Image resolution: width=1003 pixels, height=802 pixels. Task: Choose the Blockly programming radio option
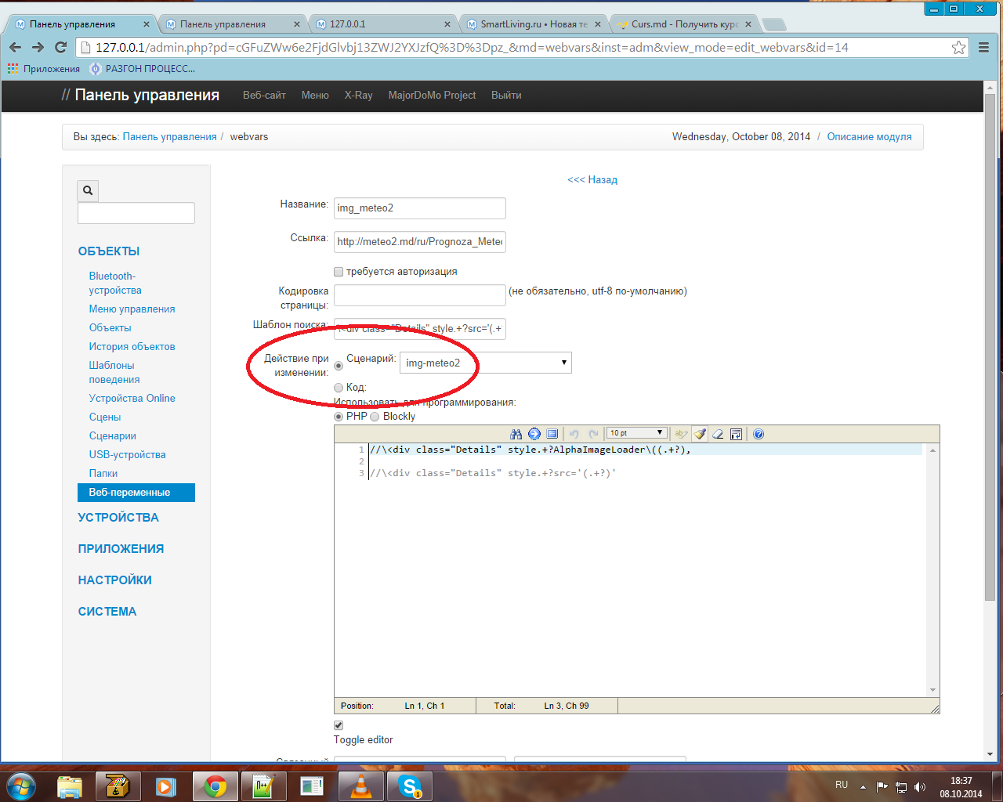[x=375, y=417]
